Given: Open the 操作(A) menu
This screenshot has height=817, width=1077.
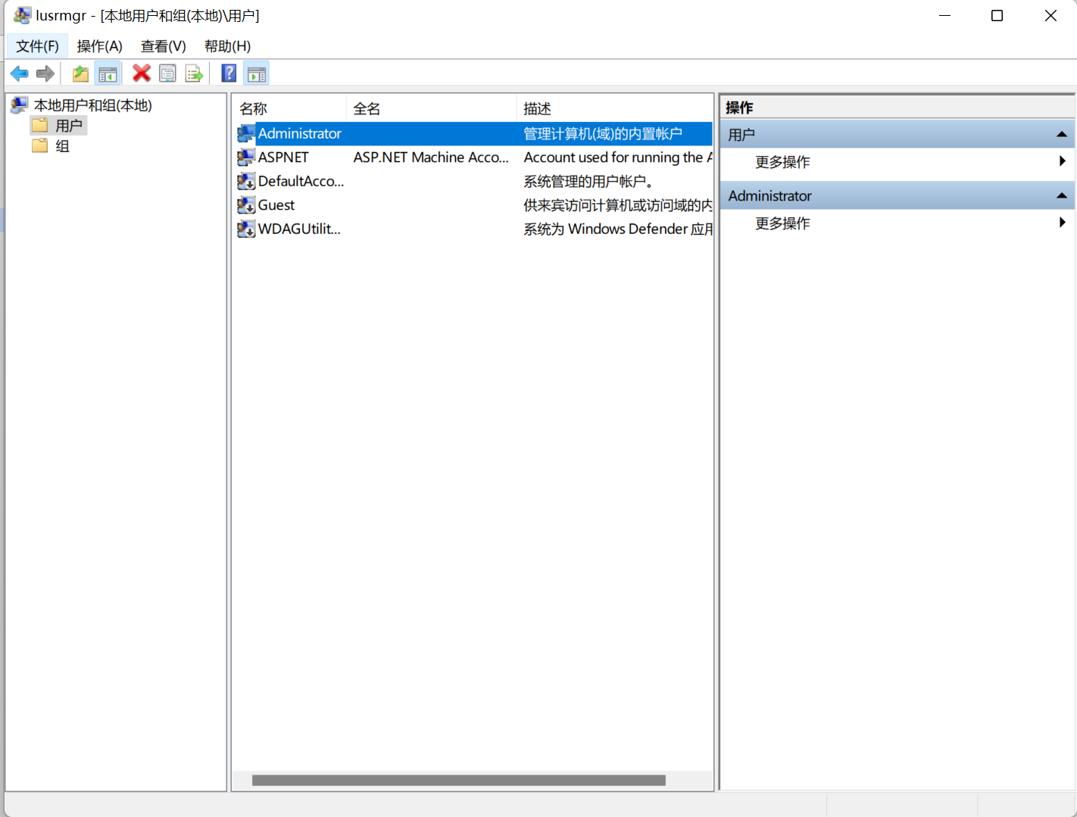Looking at the screenshot, I should coord(99,46).
